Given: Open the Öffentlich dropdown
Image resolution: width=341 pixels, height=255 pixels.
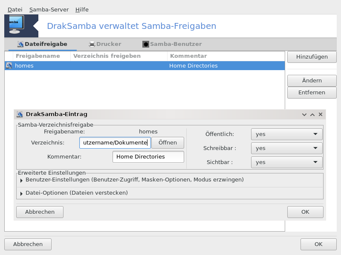Looking at the screenshot, I should pos(286,134).
